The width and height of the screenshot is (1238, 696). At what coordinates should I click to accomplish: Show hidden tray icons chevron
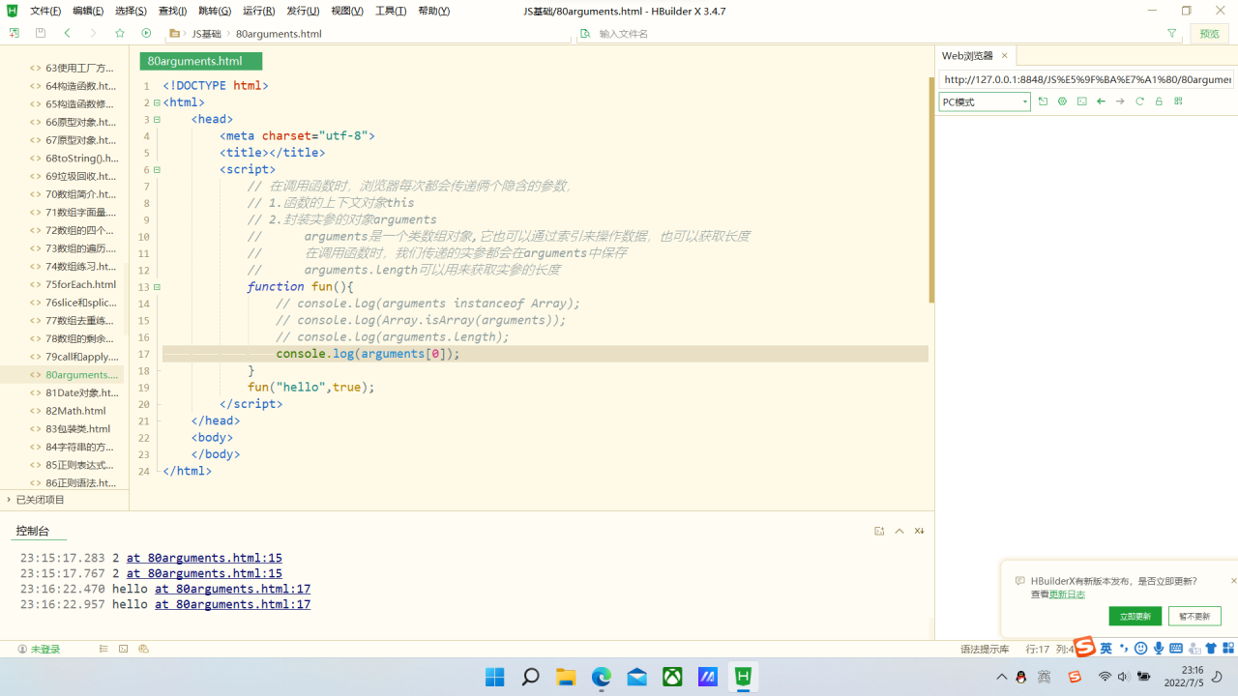(x=1002, y=677)
